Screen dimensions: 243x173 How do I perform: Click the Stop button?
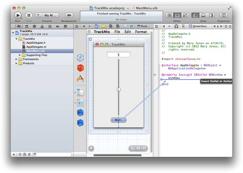pos(29,15)
